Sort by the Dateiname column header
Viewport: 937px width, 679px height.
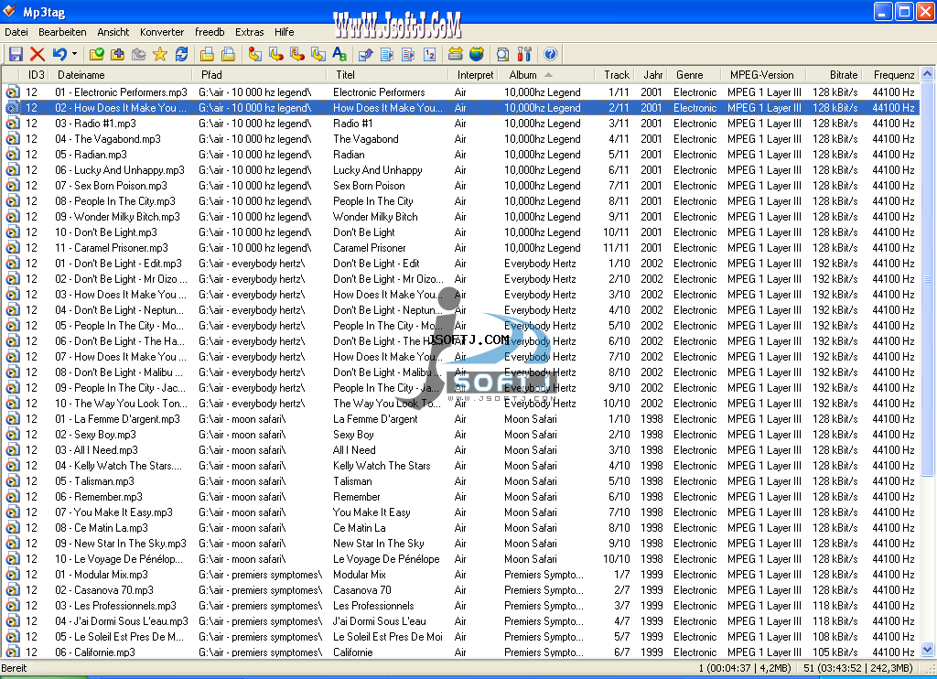pyautogui.click(x=121, y=75)
